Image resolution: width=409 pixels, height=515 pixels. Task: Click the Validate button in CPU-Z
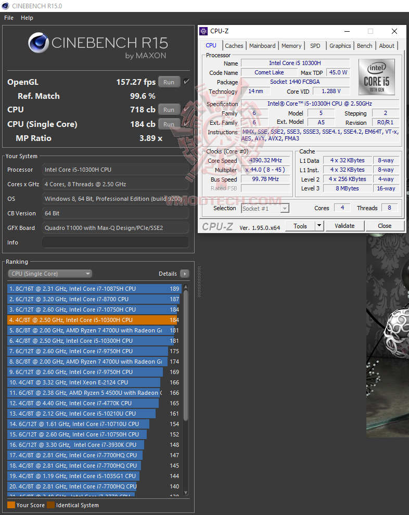344,226
